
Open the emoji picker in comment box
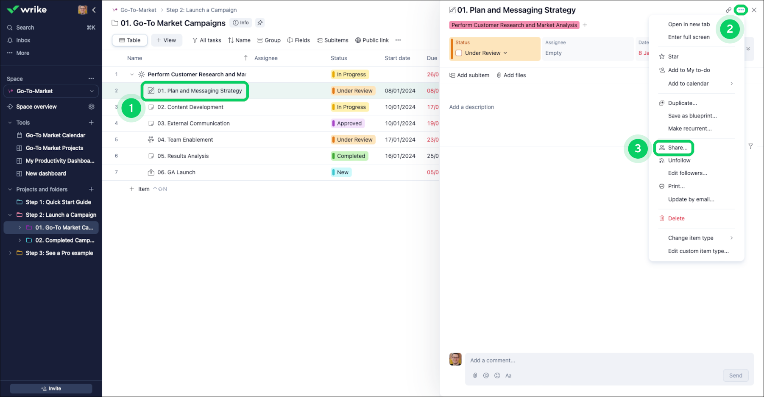click(x=497, y=375)
